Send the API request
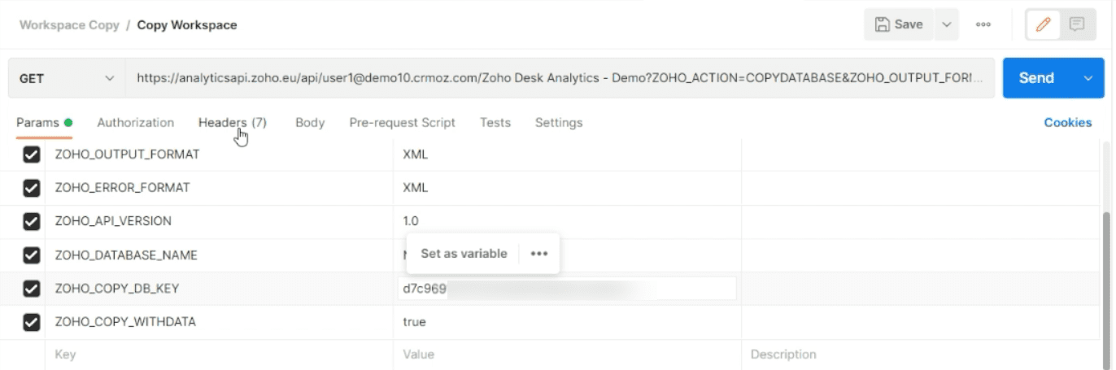 pyautogui.click(x=1036, y=78)
